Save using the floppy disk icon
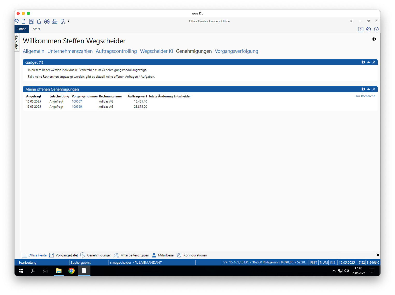 (x=31, y=21)
